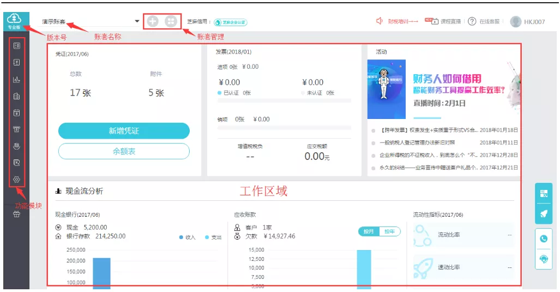Click the 新增凭证 button
Viewport: 560px width, 292px height.
coord(124,131)
